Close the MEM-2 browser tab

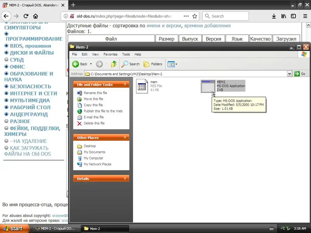pyautogui.click(x=63, y=5)
